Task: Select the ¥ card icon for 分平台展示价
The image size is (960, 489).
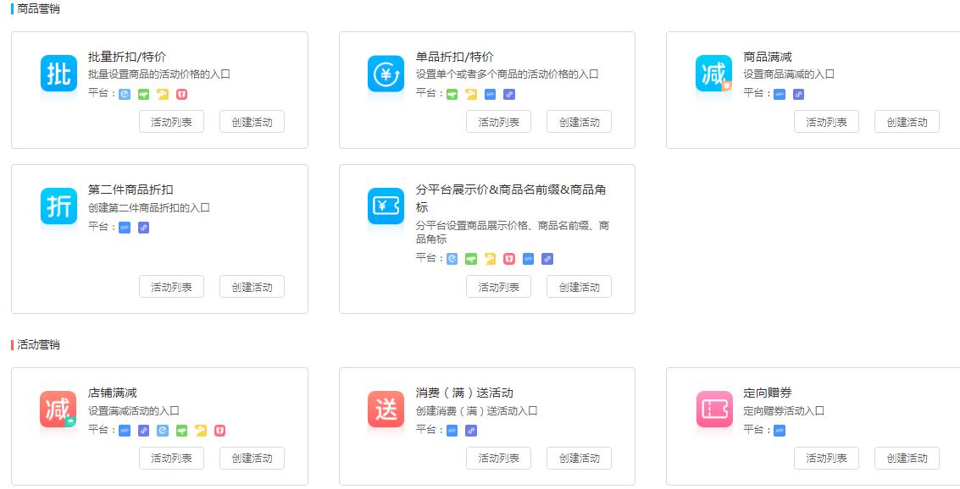Action: pos(386,206)
